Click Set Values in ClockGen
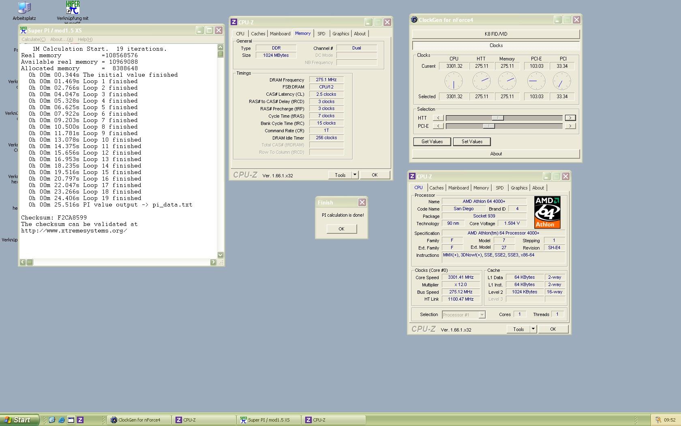The image size is (681, 426). [x=472, y=142]
